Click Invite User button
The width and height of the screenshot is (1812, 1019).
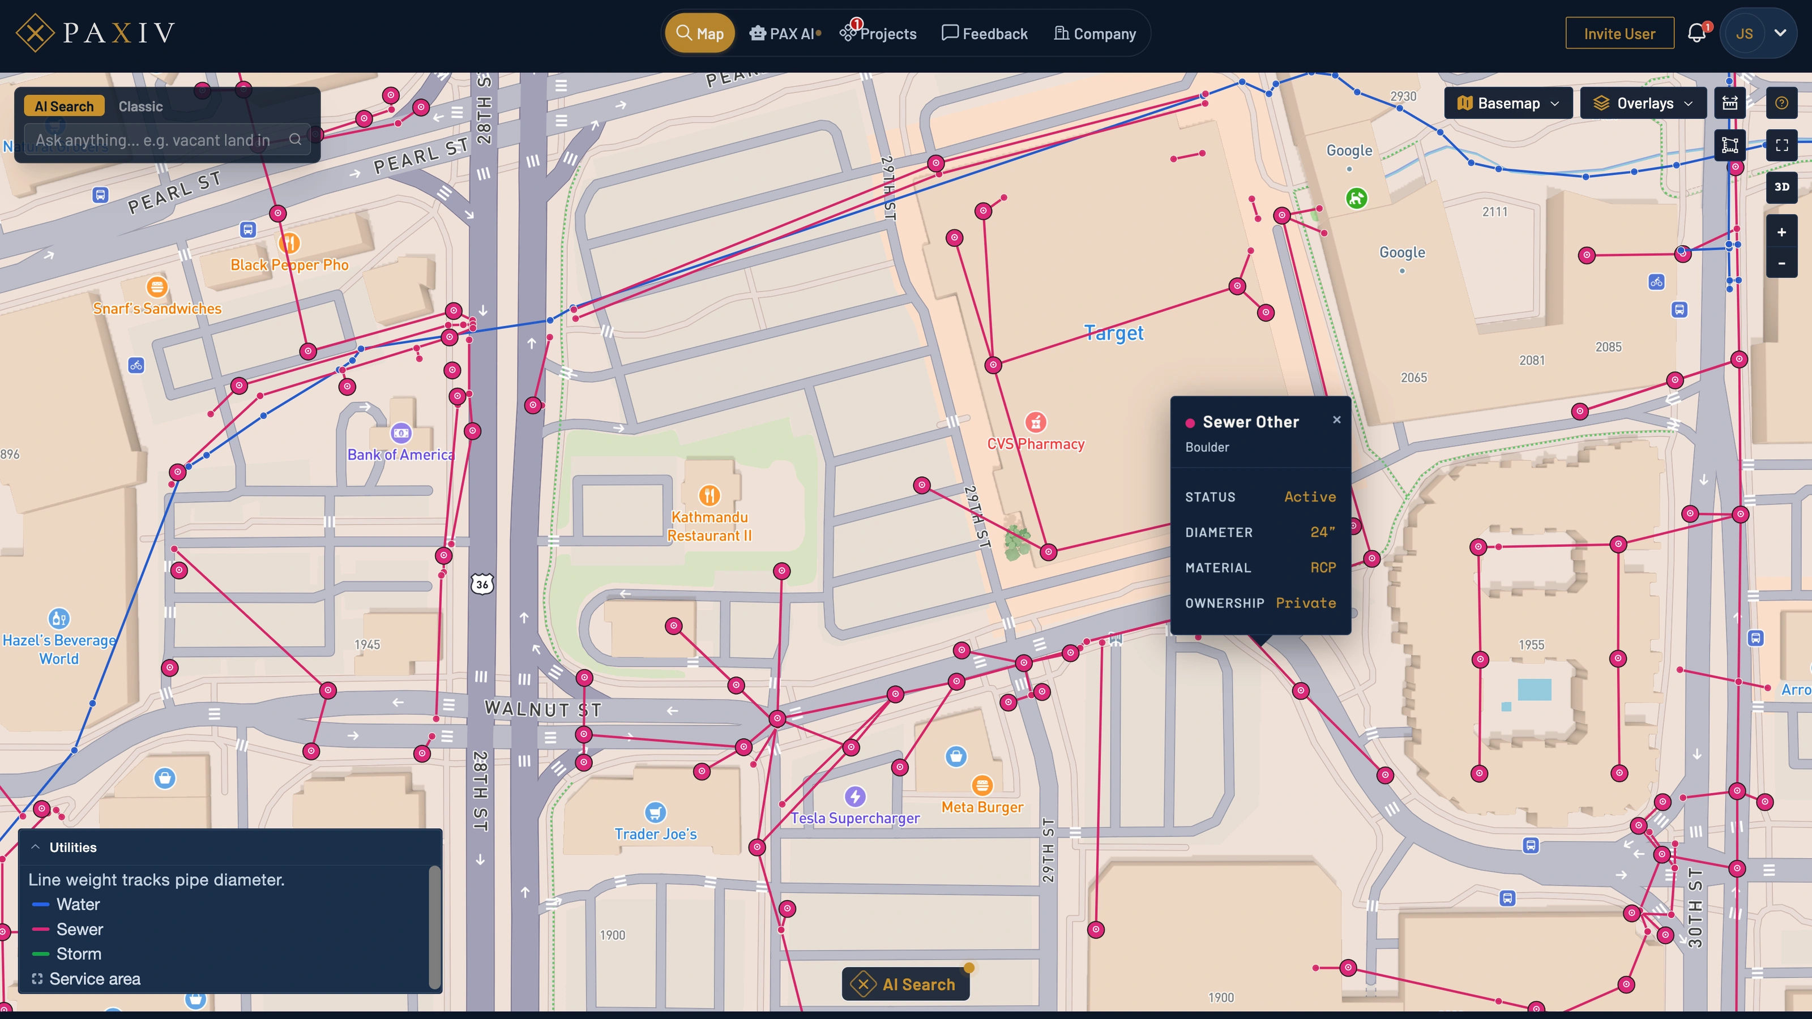(1619, 33)
